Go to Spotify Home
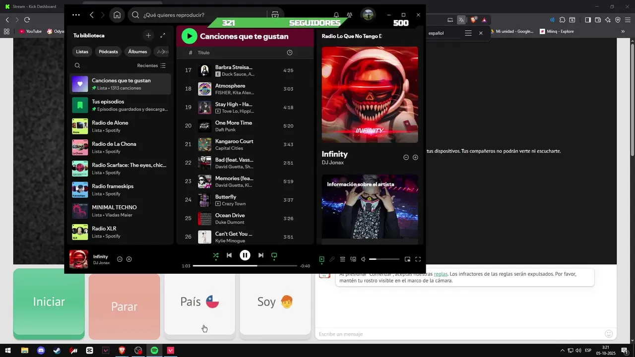This screenshot has width=635, height=357. 117,15
